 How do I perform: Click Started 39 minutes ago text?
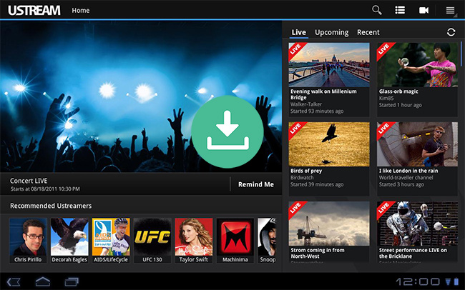317,184
